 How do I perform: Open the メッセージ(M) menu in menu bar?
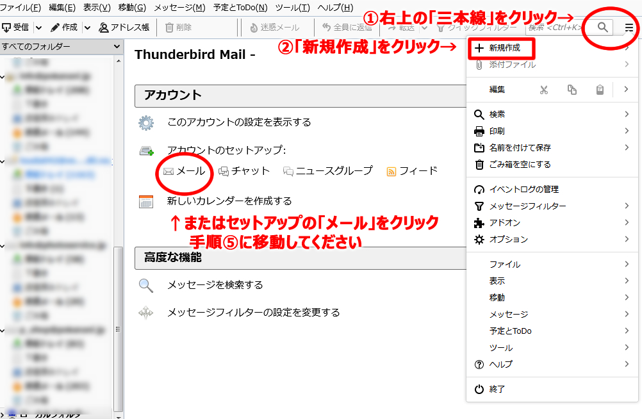coord(179,8)
